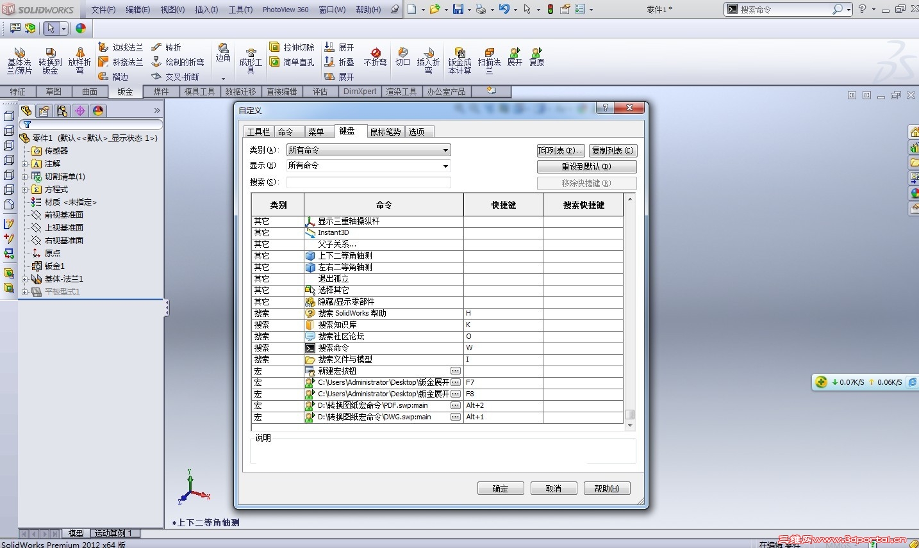Viewport: 919px width, 548px height.
Task: Open the DimXpertManager tab icon
Action: pyautogui.click(x=80, y=111)
